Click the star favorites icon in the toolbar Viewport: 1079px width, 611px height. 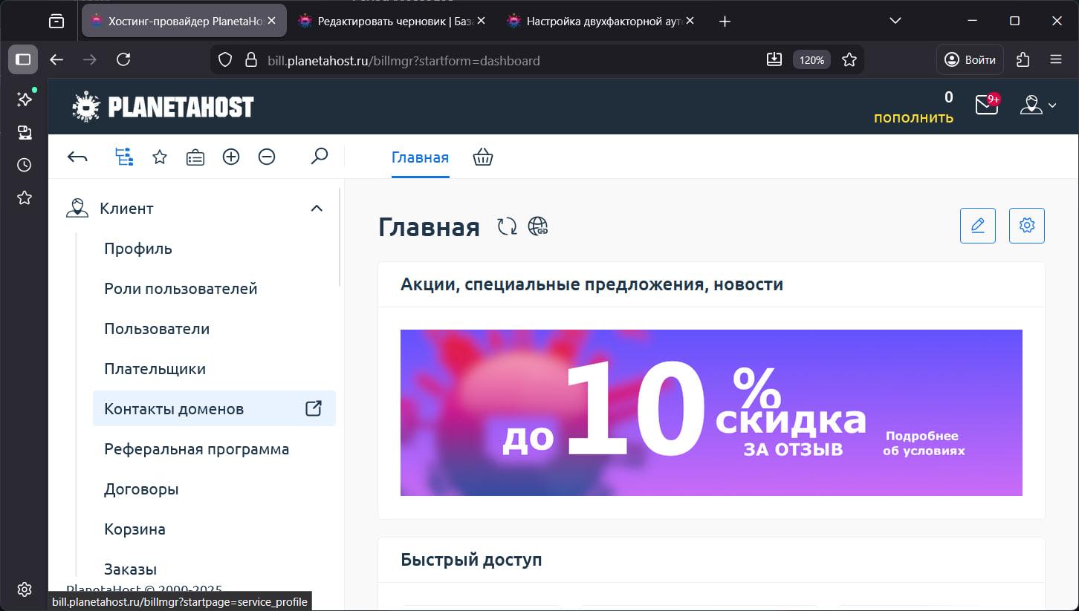pyautogui.click(x=159, y=157)
